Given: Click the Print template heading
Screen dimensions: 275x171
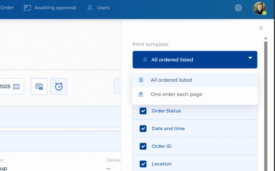Looking at the screenshot, I should click(x=150, y=44).
